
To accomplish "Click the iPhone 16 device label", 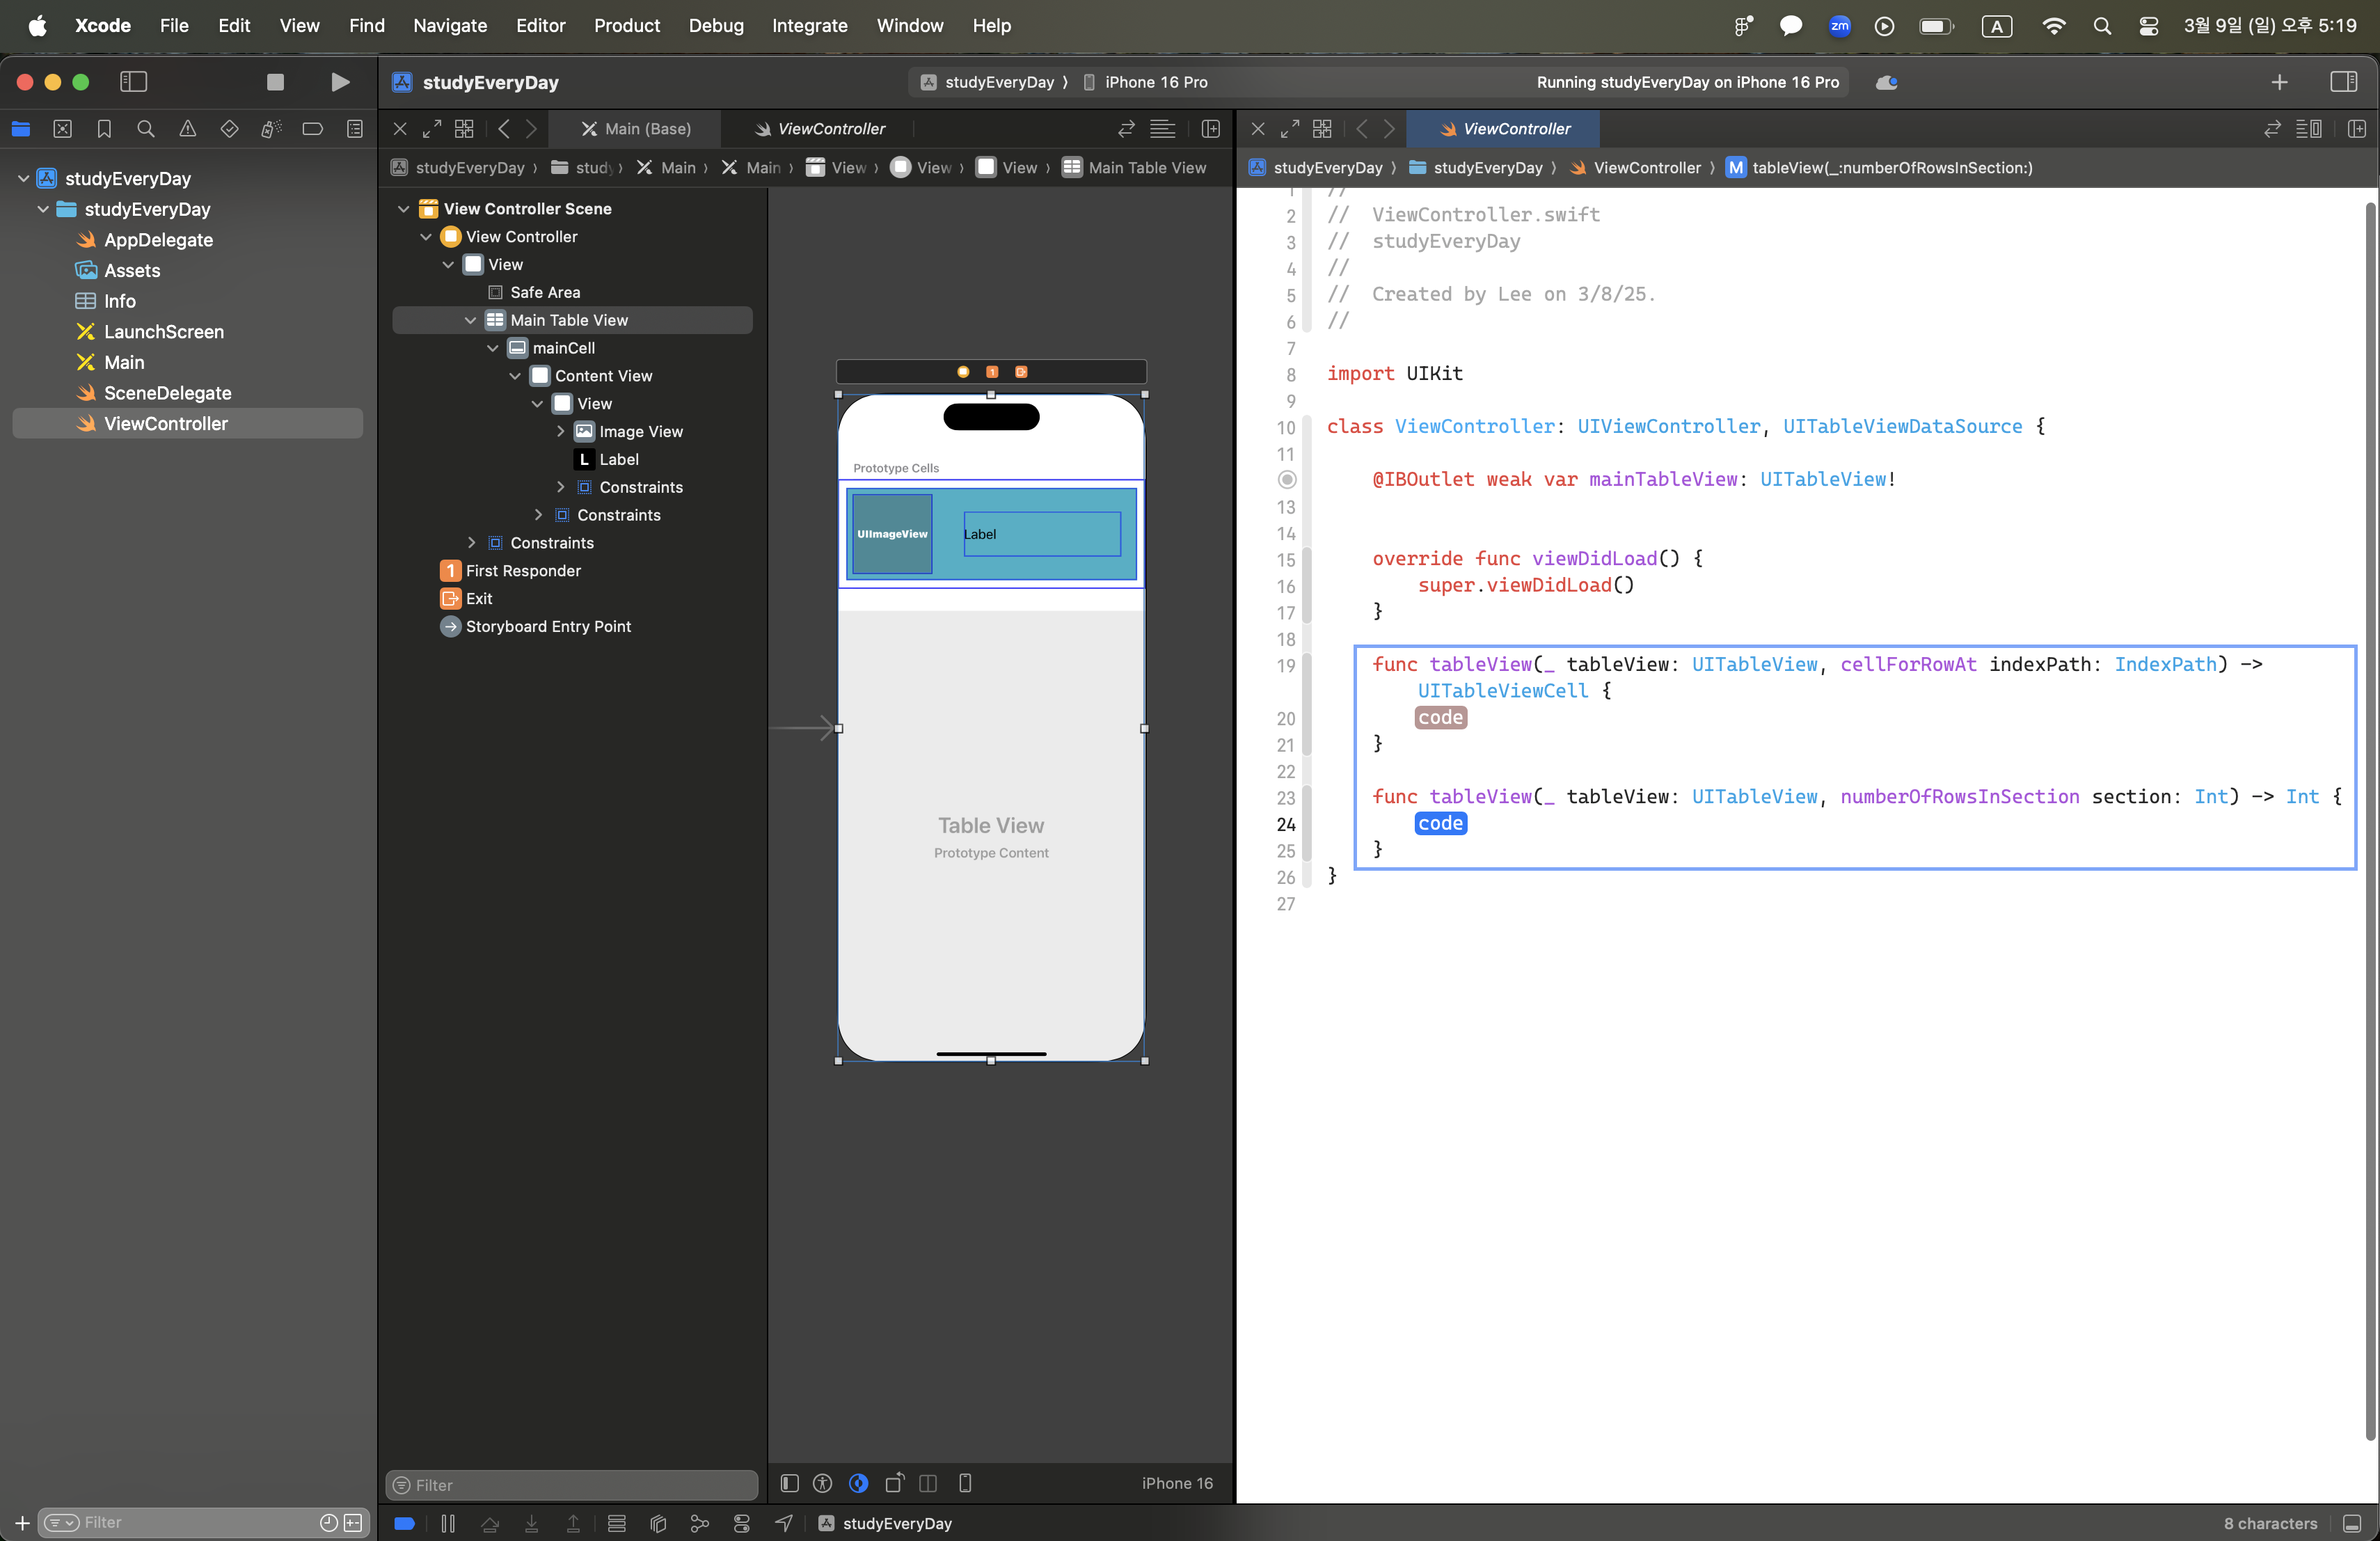I will tap(1177, 1483).
